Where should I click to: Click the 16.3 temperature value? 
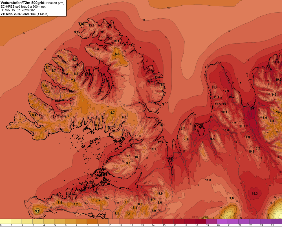(x=276, y=62)
